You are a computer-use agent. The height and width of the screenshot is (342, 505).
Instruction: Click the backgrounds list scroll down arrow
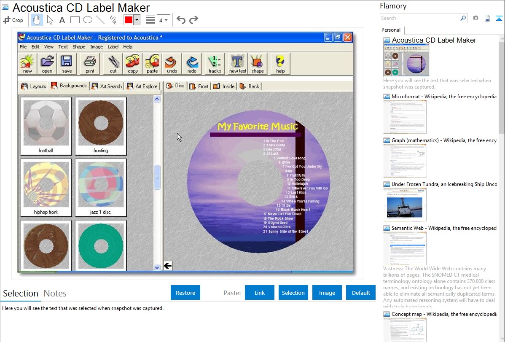(x=157, y=267)
